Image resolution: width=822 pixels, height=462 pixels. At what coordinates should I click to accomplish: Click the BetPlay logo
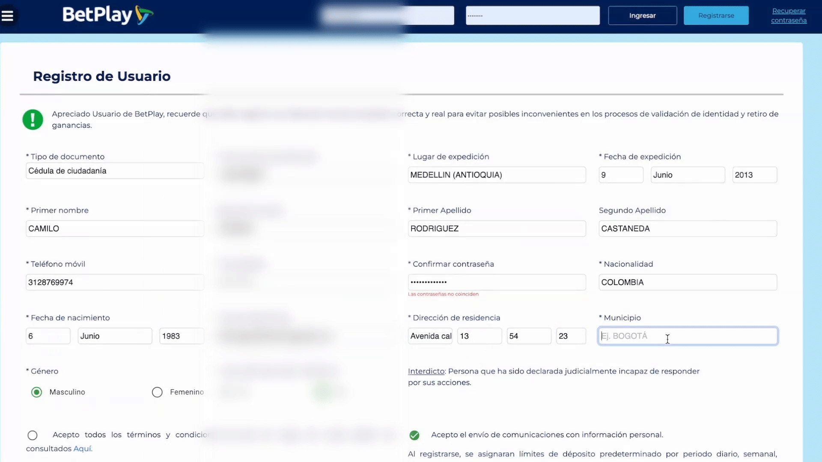pyautogui.click(x=108, y=15)
